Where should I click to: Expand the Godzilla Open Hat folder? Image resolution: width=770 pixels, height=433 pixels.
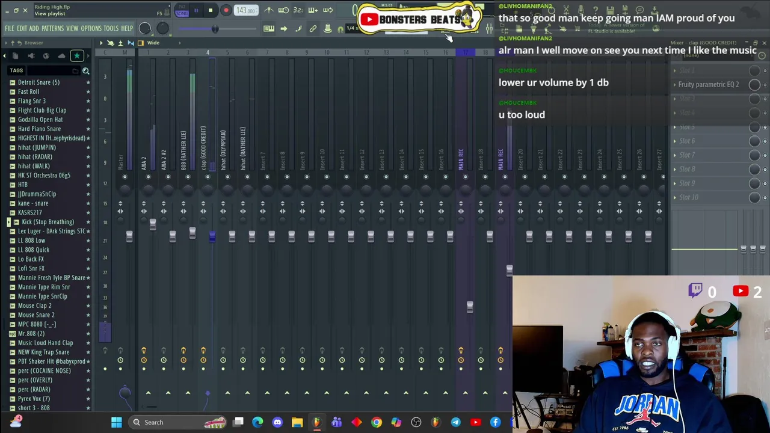point(40,120)
